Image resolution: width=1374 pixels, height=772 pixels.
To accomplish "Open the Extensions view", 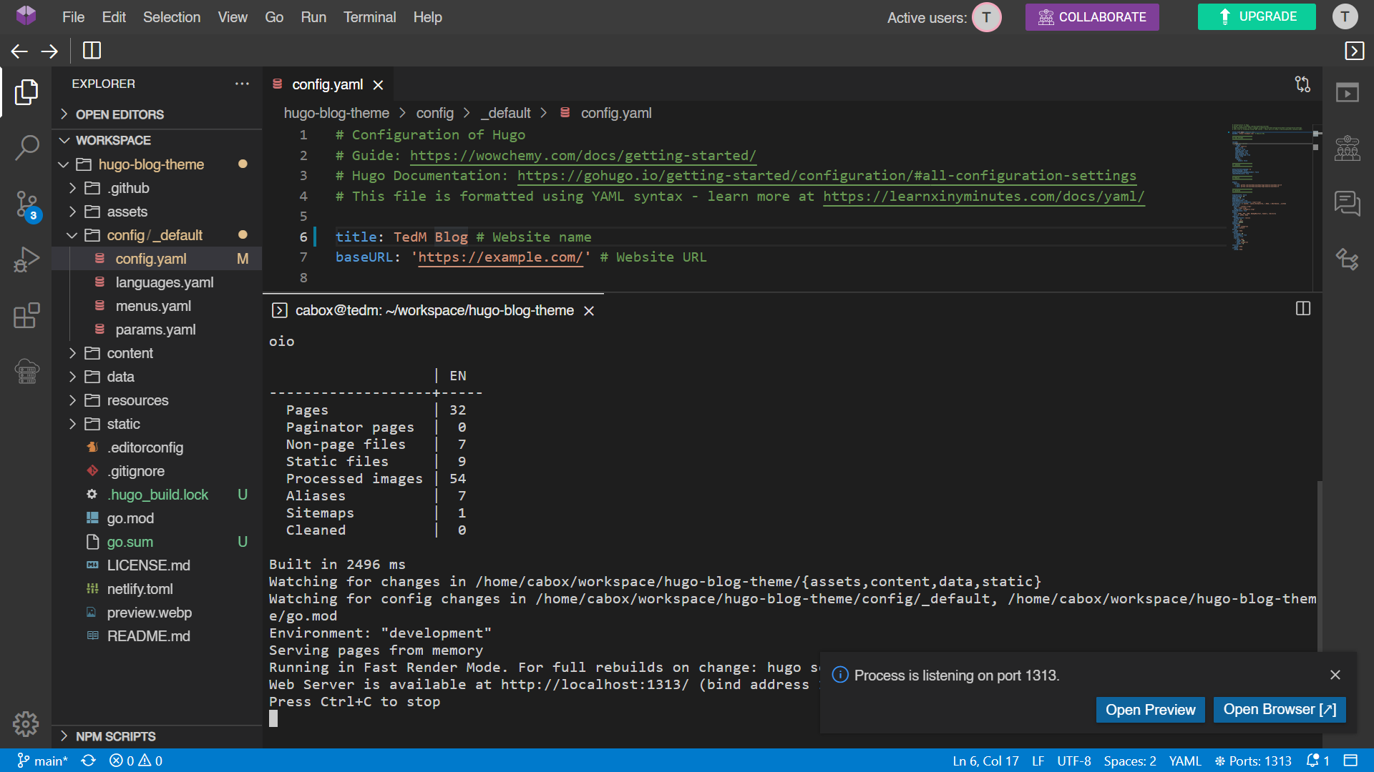I will 26,315.
